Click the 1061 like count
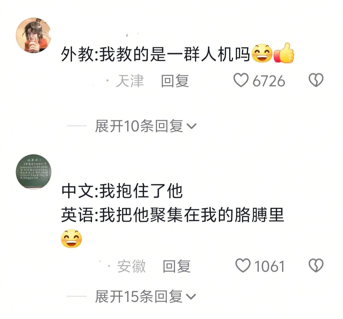The width and height of the screenshot is (343, 319). 270,266
